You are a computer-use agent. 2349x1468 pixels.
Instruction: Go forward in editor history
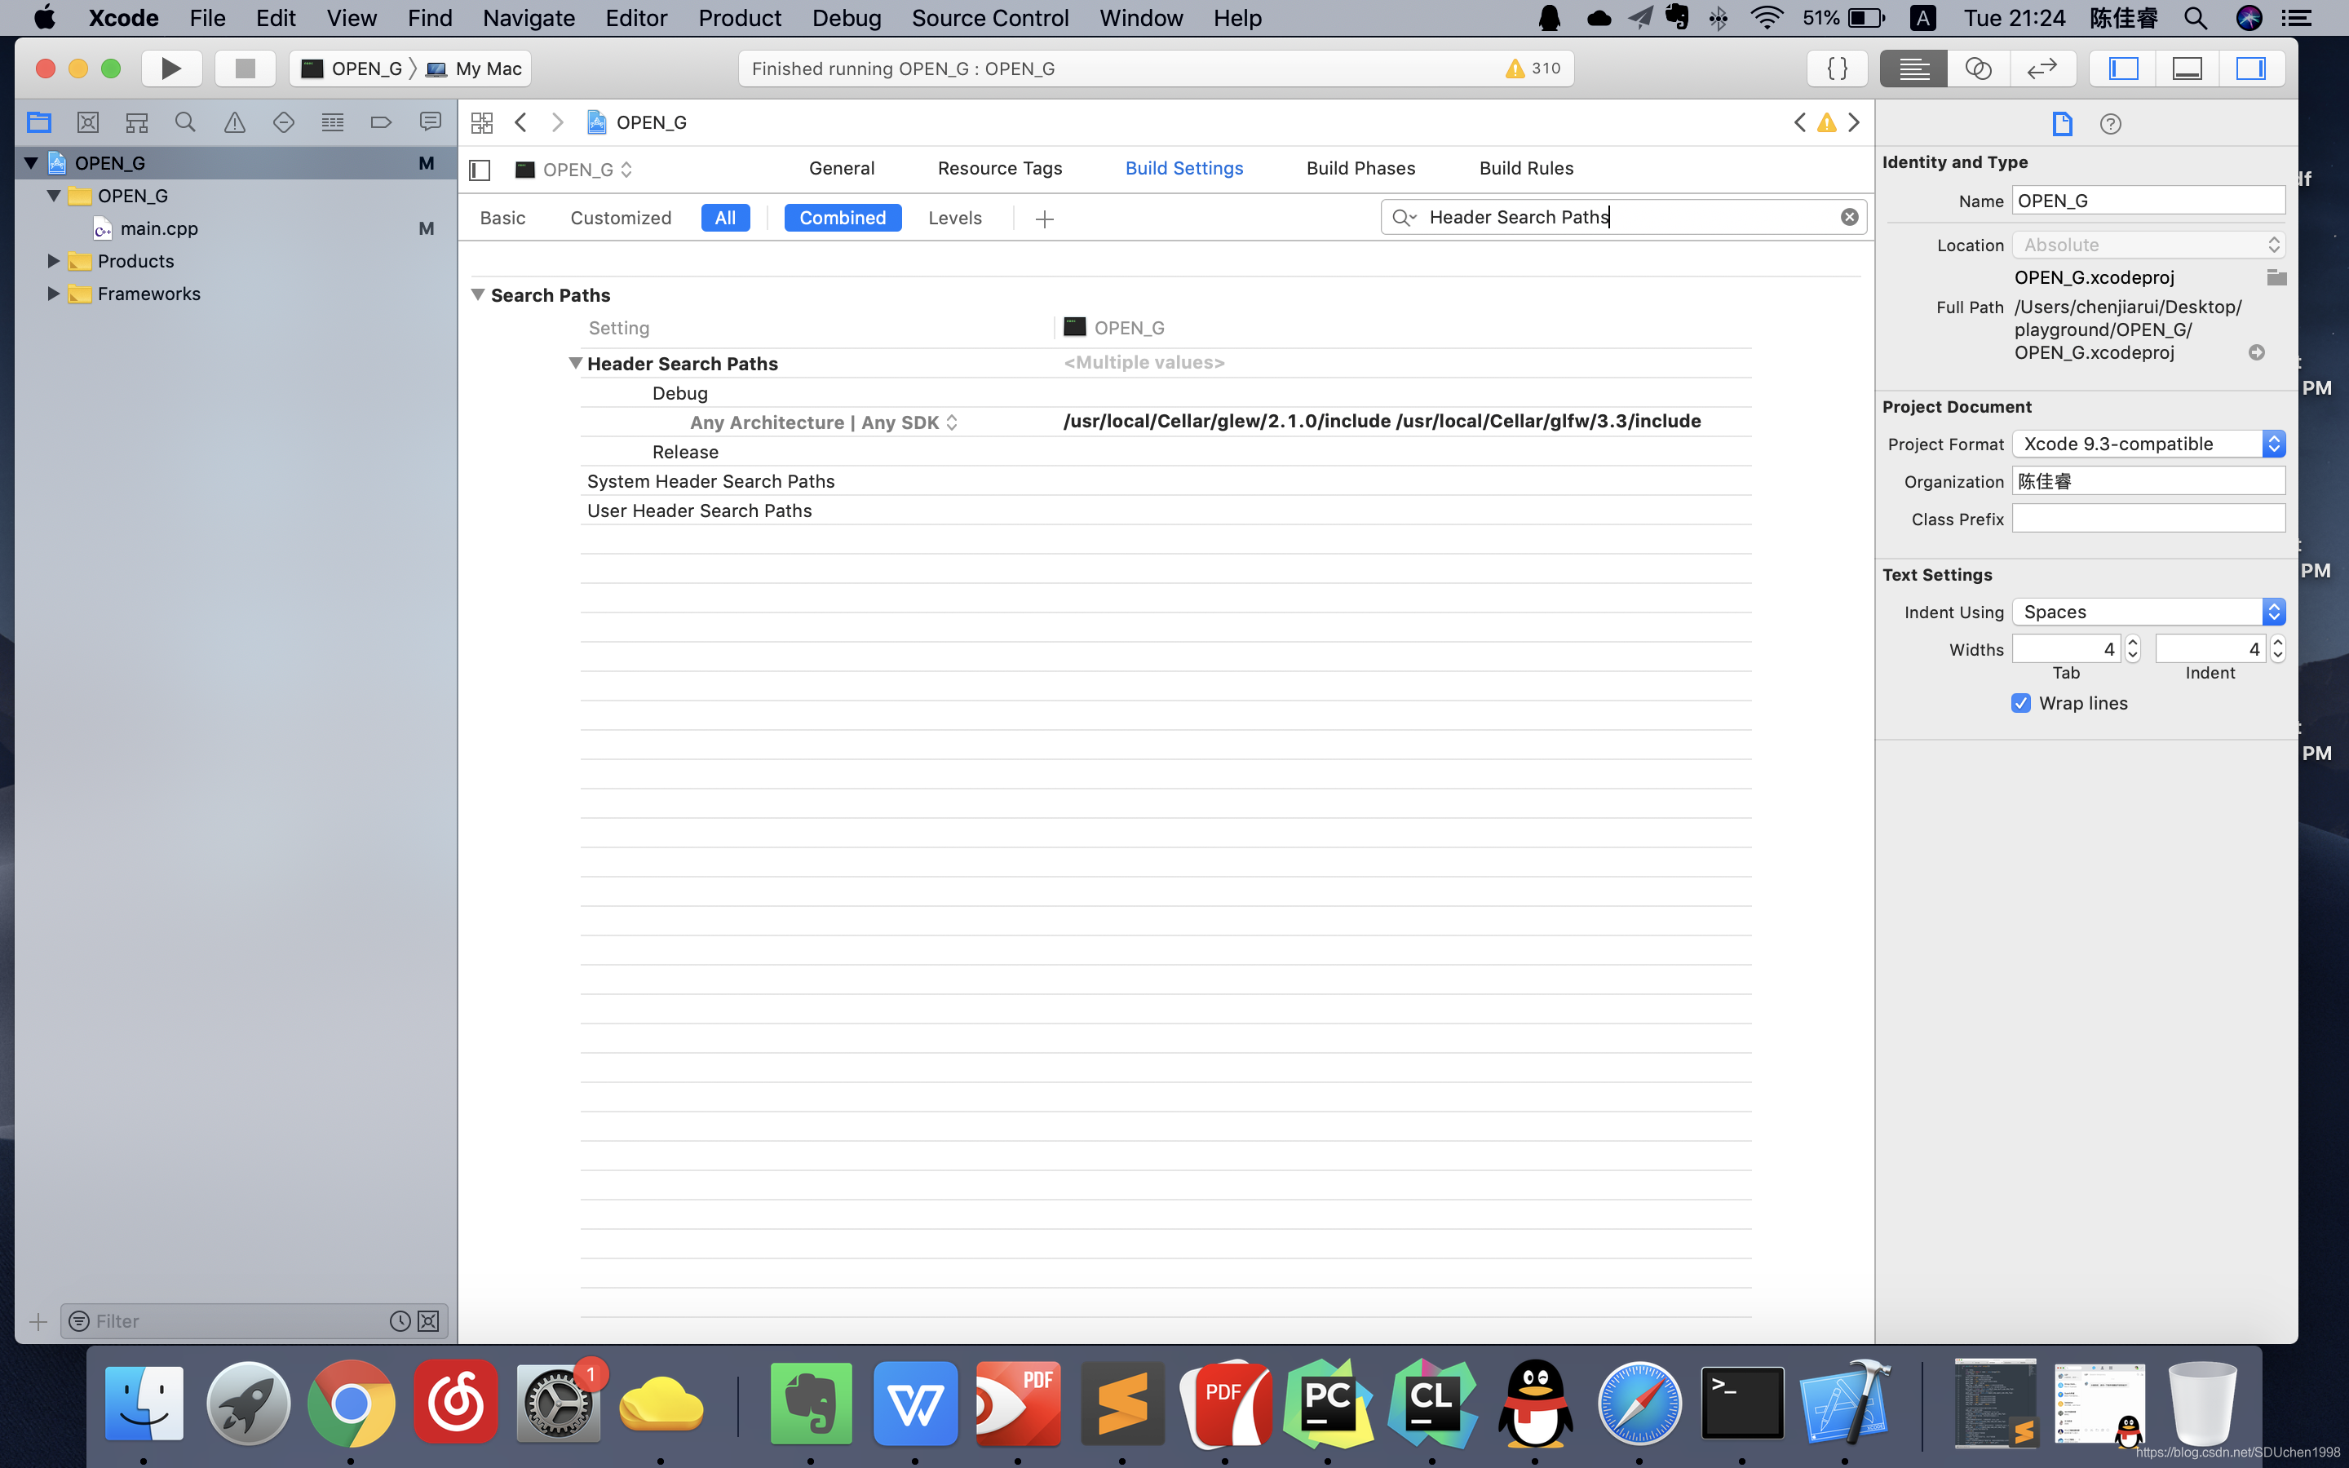click(x=557, y=122)
